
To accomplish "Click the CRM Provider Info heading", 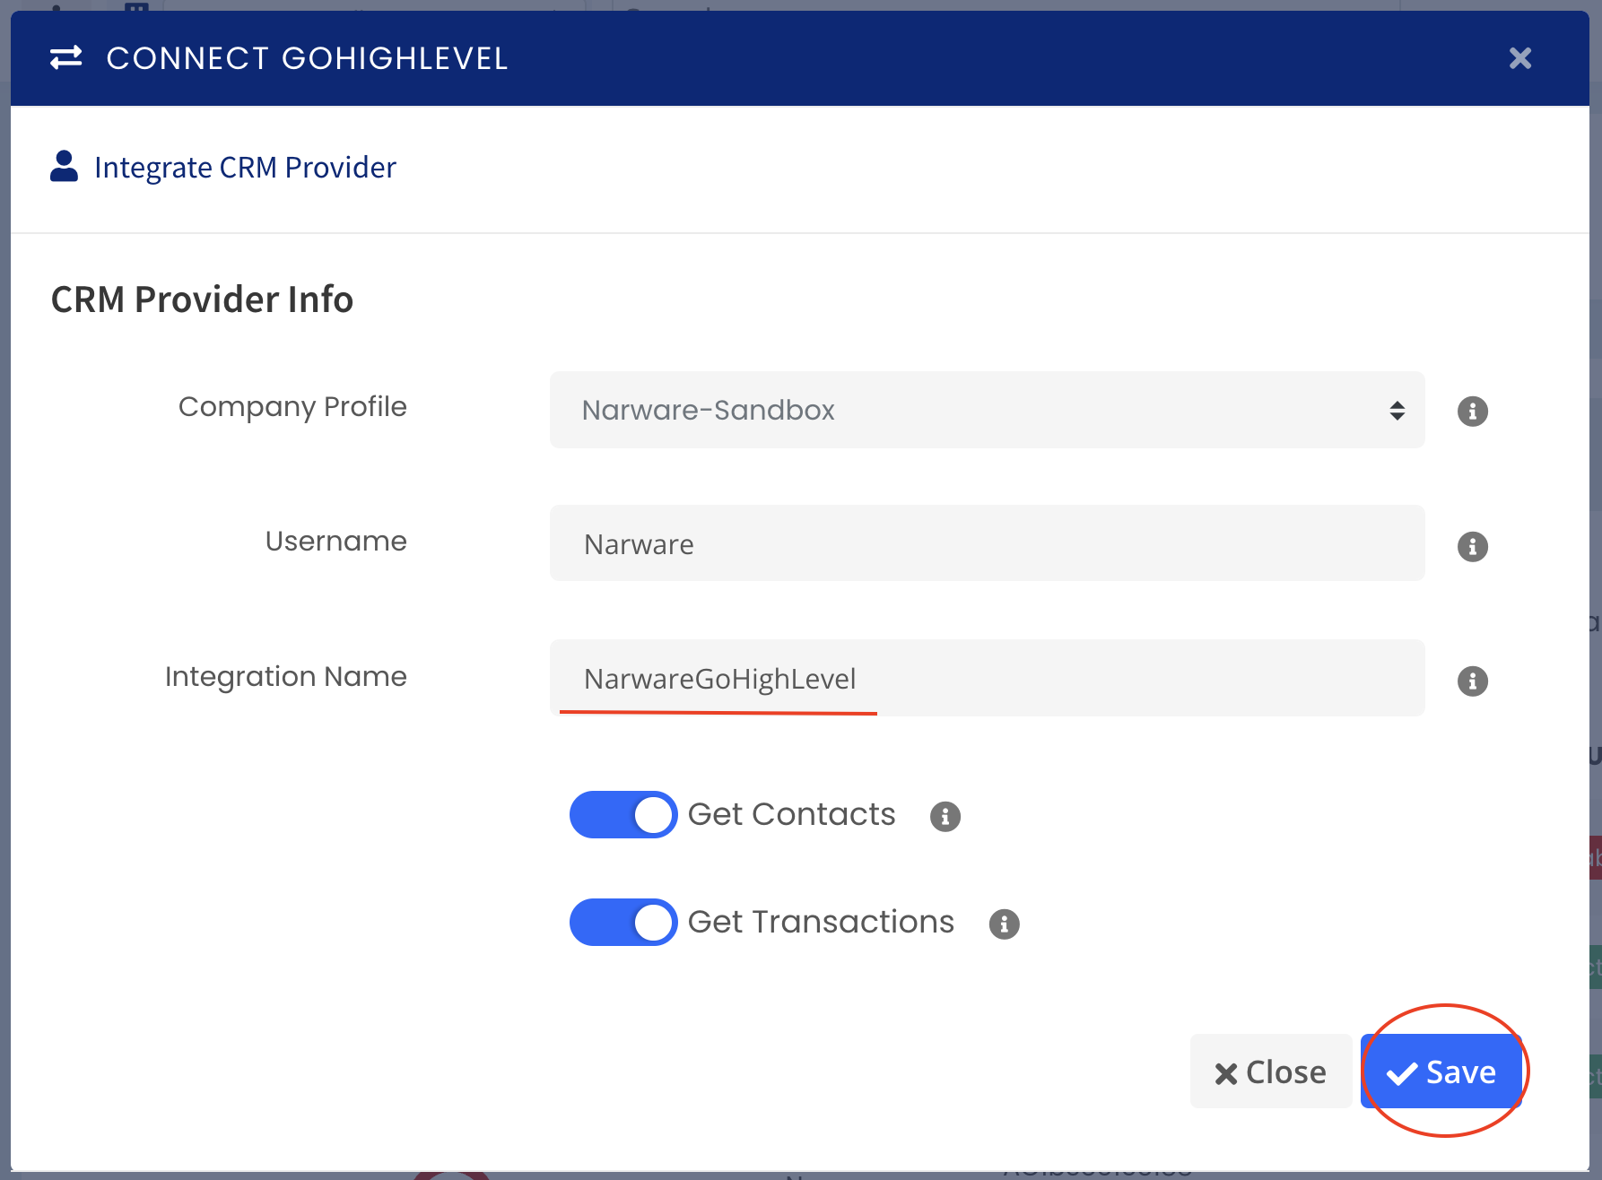I will click(202, 299).
